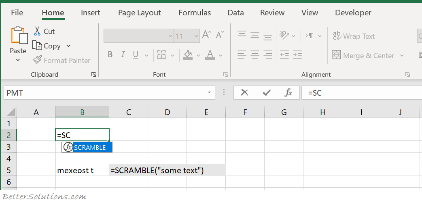This screenshot has width=422, height=203.
Task: Click cell with =SCRAMBLE("some text")
Action: click(167, 170)
